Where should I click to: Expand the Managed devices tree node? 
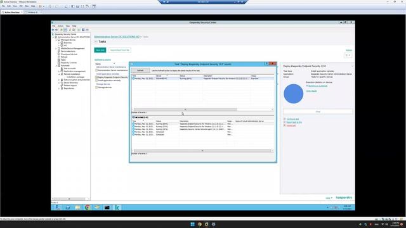(x=56, y=40)
